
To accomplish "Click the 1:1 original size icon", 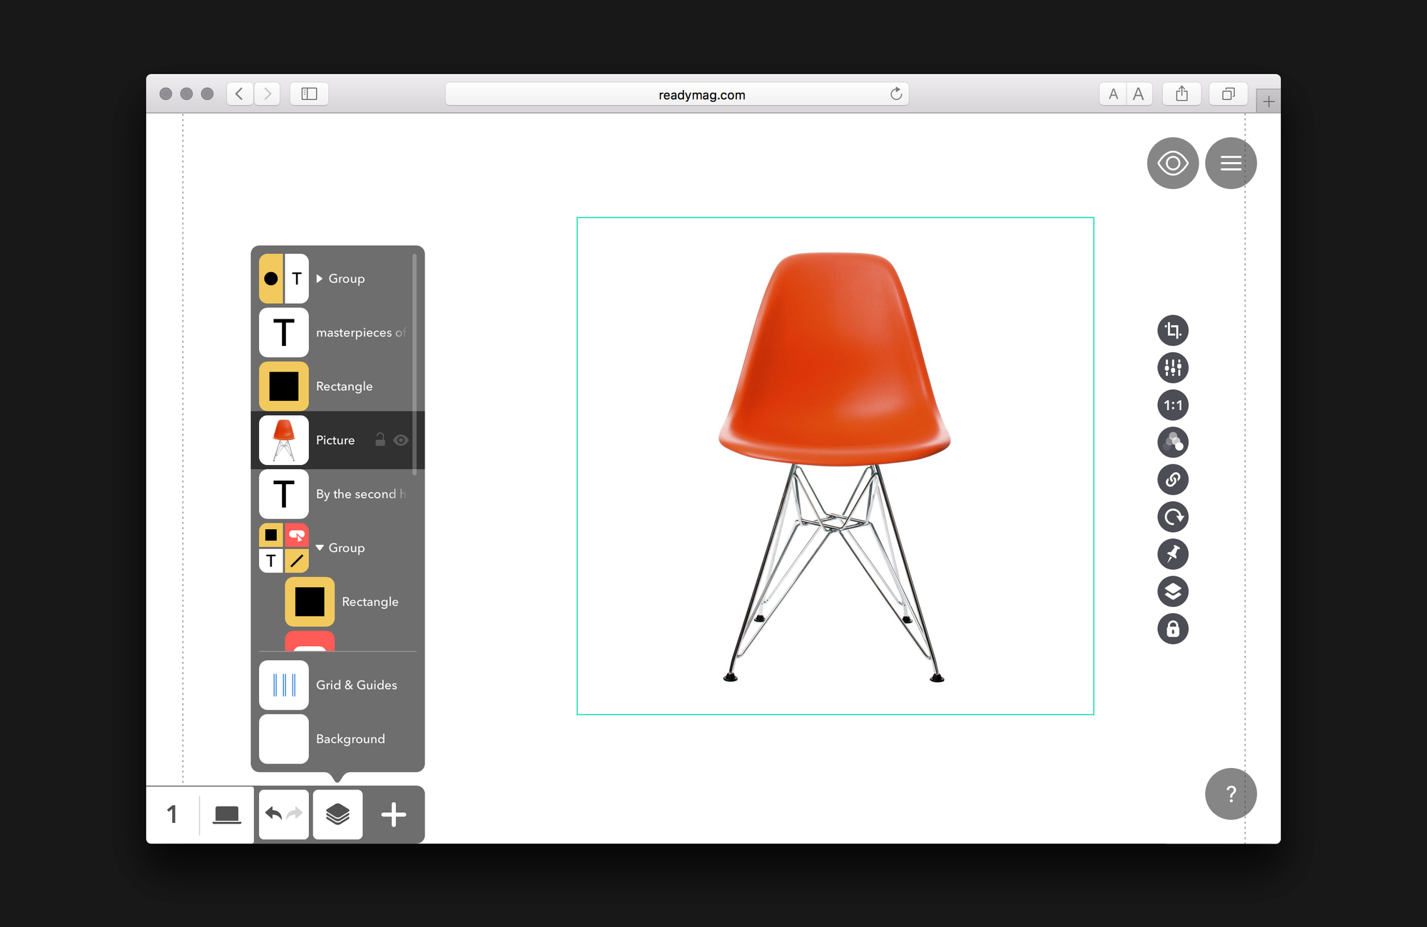I will coord(1172,405).
